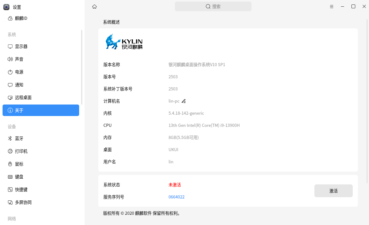Click the red 未激活 status text
Image resolution: width=369 pixels, height=225 pixels.
pyautogui.click(x=175, y=185)
